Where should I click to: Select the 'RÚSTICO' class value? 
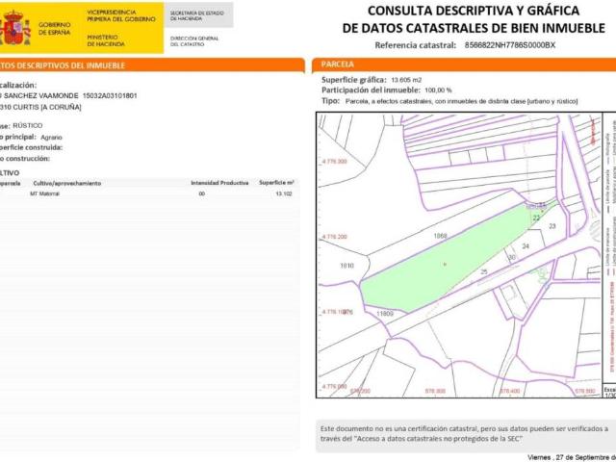[x=28, y=126]
